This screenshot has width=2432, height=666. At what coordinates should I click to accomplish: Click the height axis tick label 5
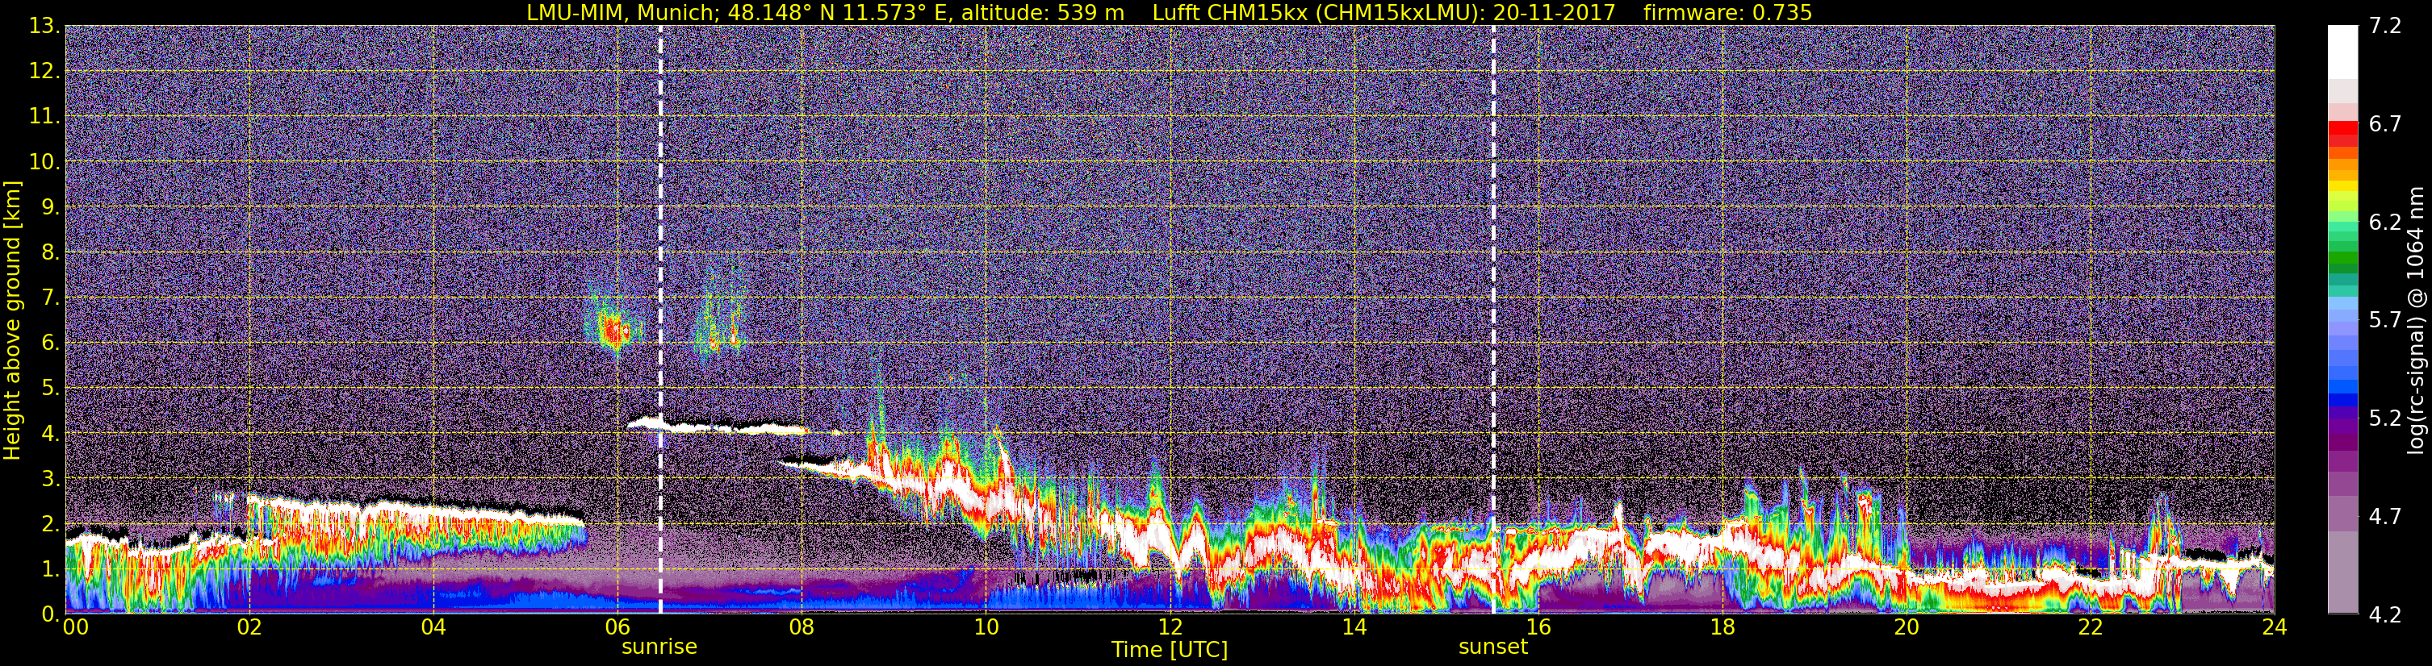tap(49, 389)
